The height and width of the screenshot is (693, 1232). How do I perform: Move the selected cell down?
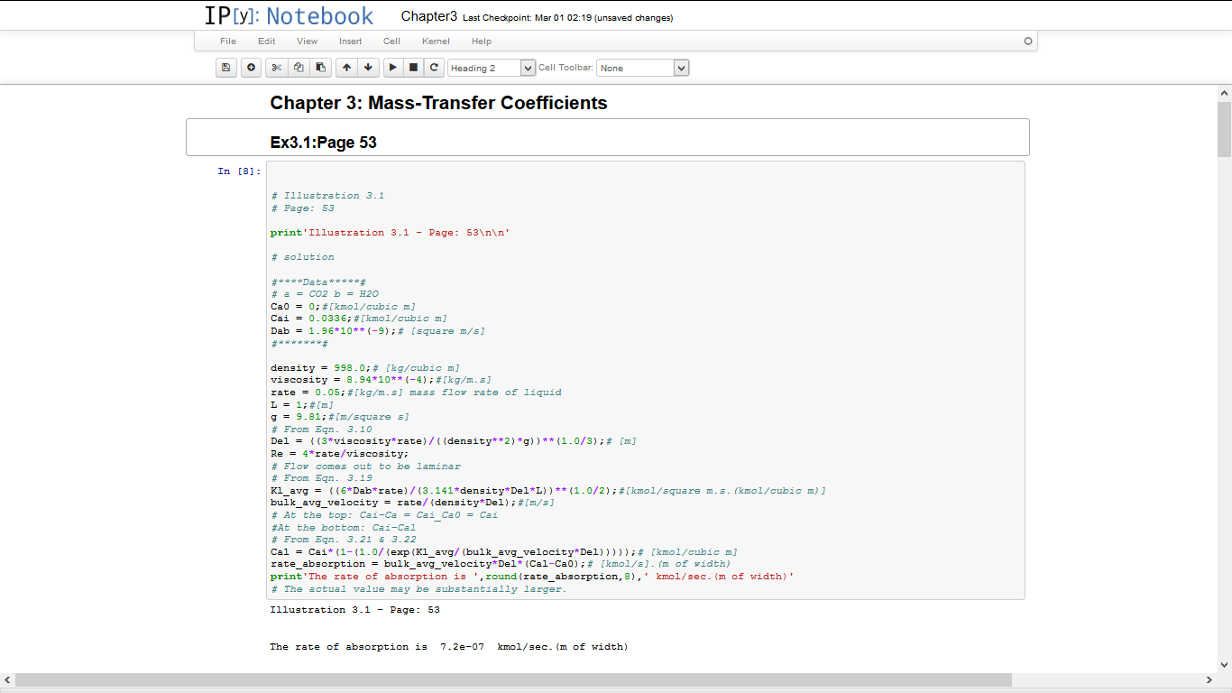(368, 68)
